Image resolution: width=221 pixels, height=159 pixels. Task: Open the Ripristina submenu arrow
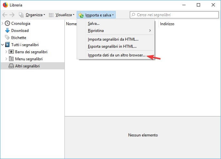coord(150,30)
